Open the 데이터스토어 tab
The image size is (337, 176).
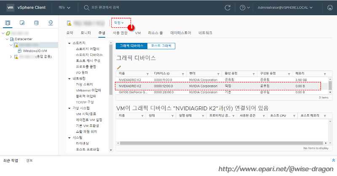181,33
